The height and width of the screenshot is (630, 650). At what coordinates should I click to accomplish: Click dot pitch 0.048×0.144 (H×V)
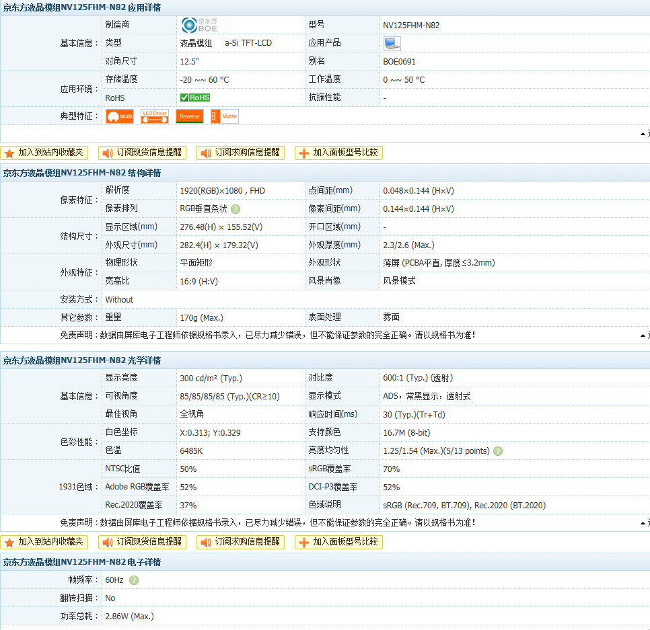click(419, 191)
